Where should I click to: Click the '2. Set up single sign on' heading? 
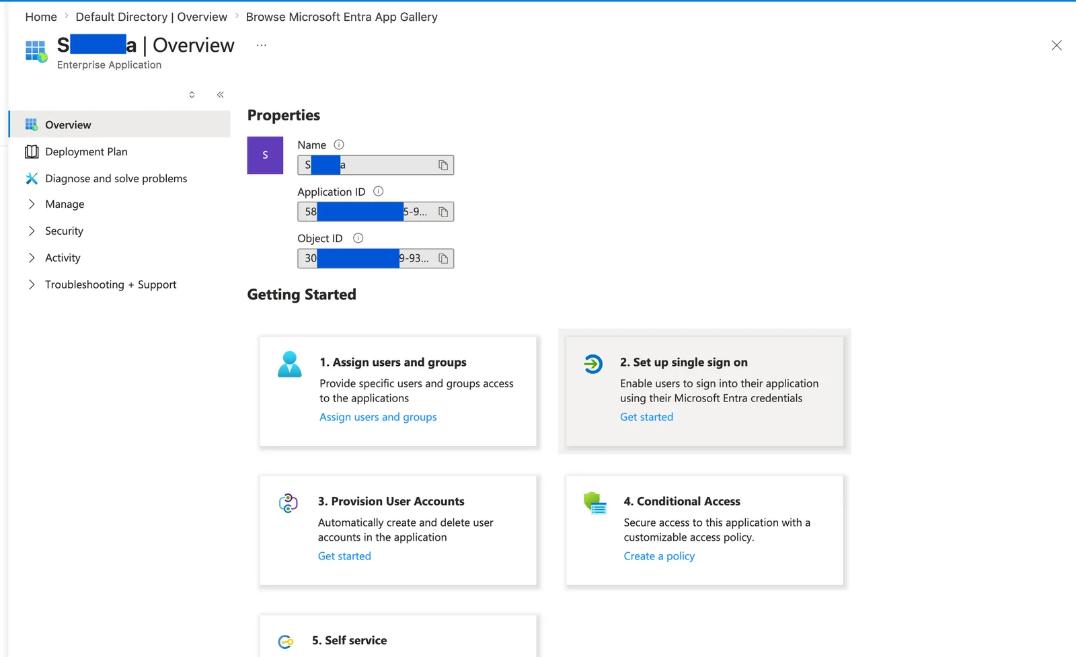coord(684,362)
